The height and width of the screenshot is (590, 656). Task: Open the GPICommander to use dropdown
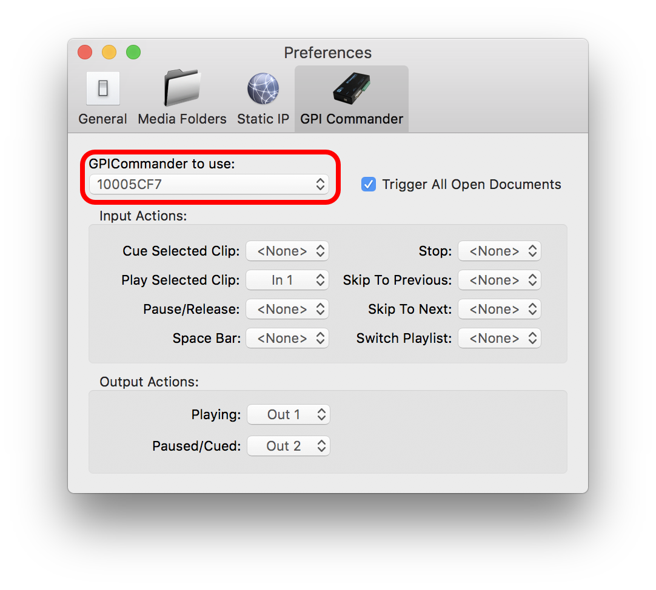click(209, 184)
